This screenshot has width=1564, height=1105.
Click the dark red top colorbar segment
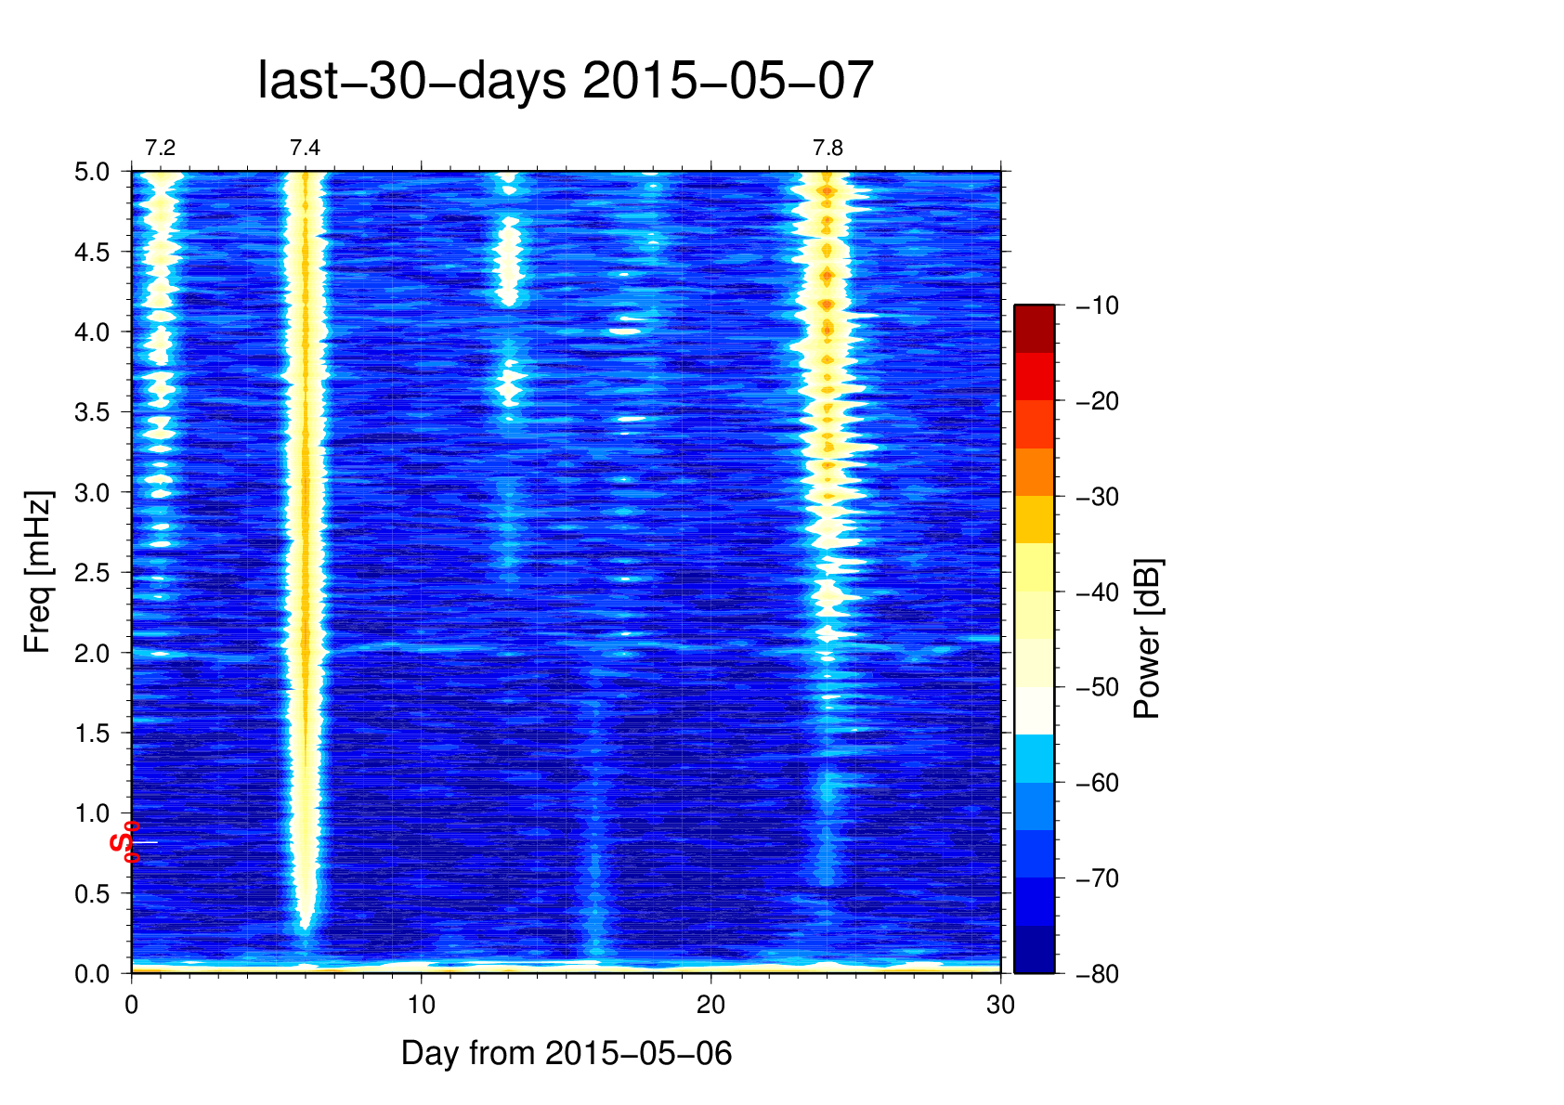click(x=1034, y=328)
